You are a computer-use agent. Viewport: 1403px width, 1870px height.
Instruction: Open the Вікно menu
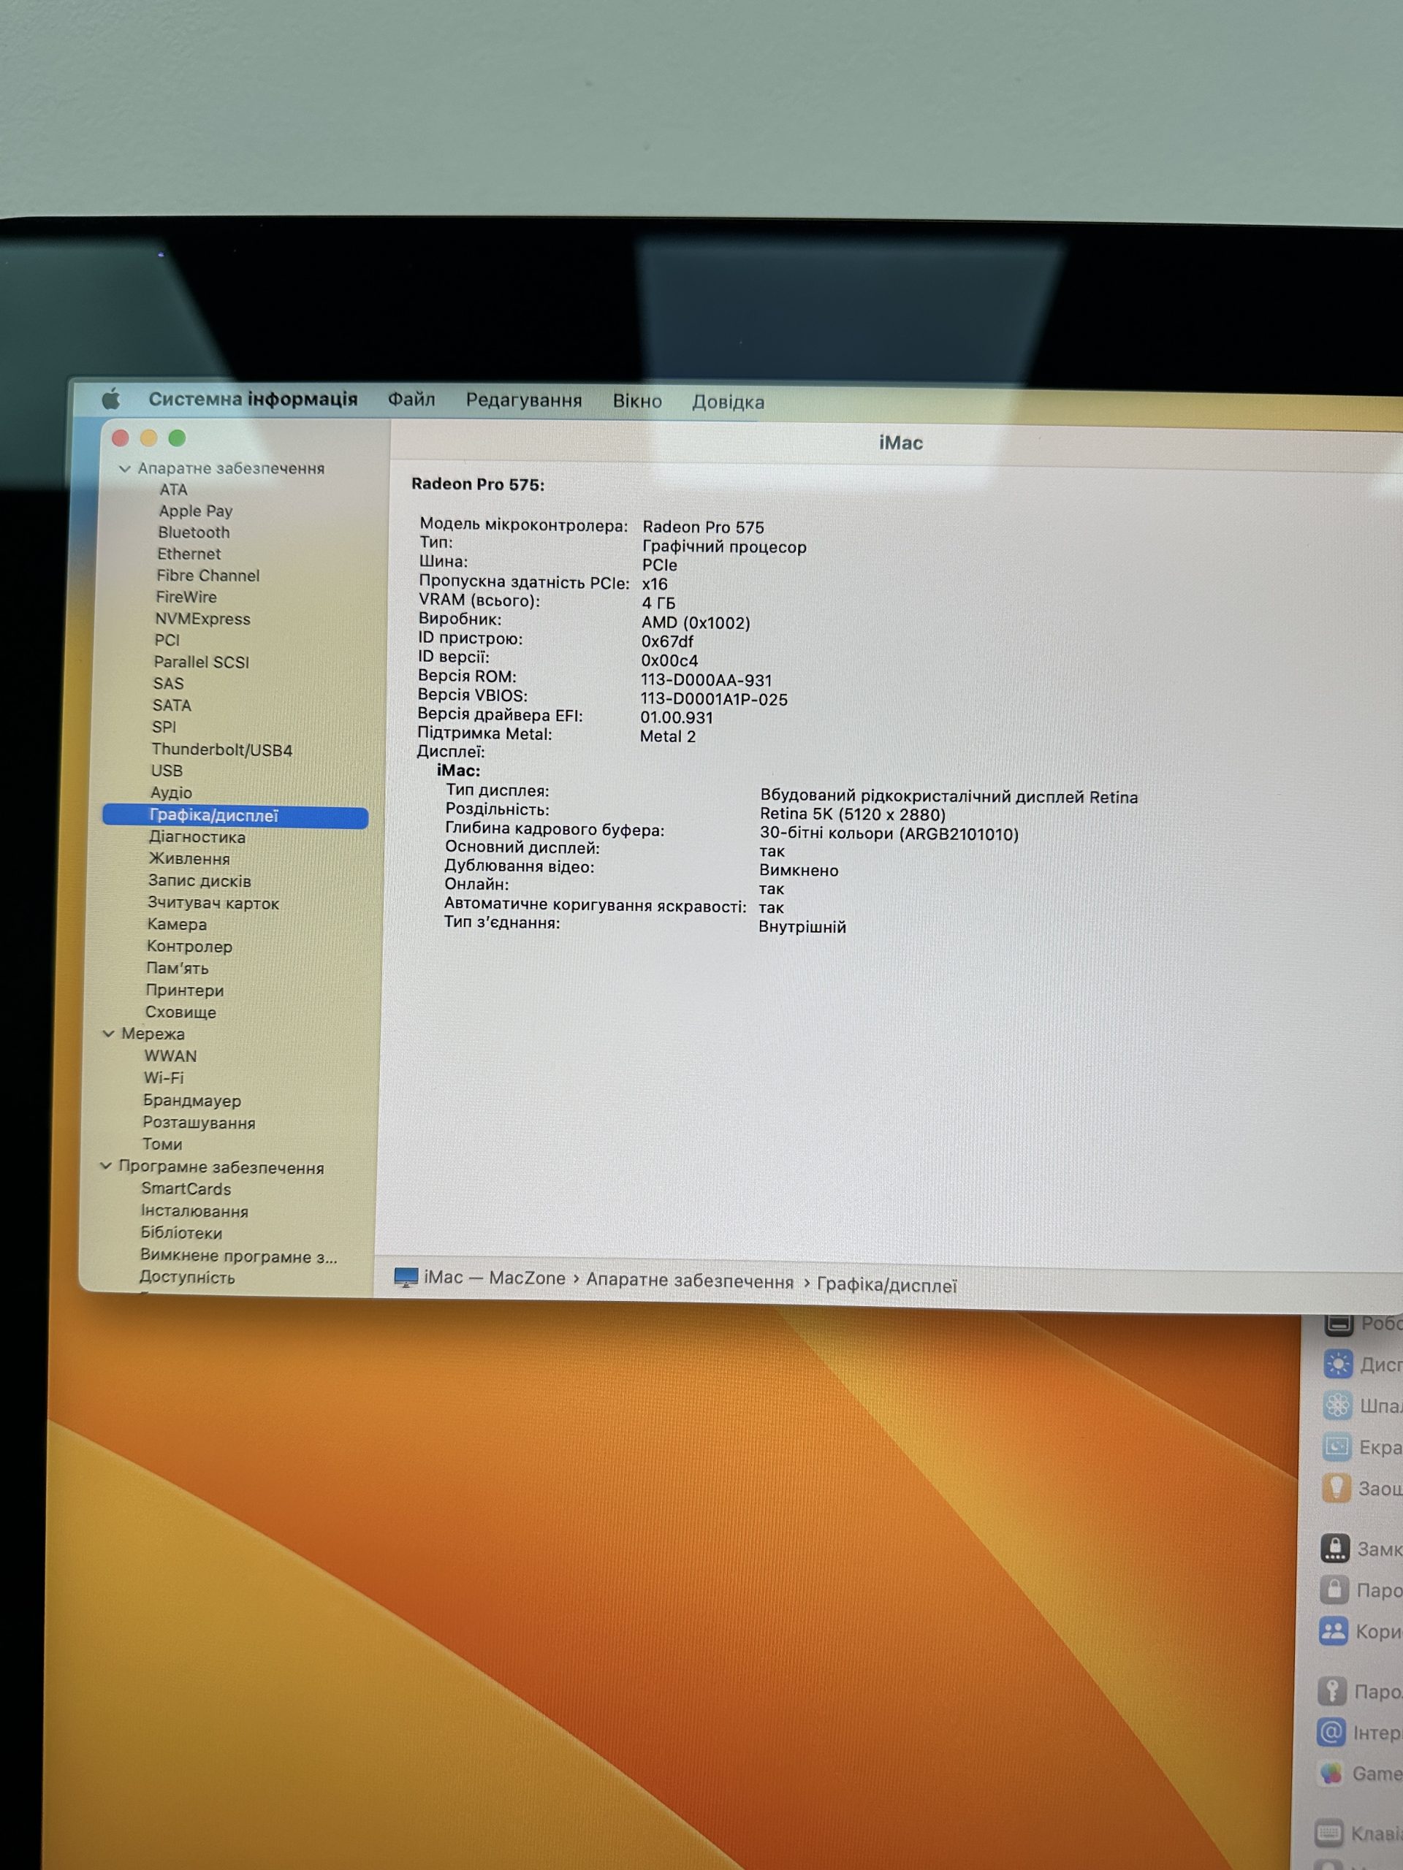click(x=636, y=401)
